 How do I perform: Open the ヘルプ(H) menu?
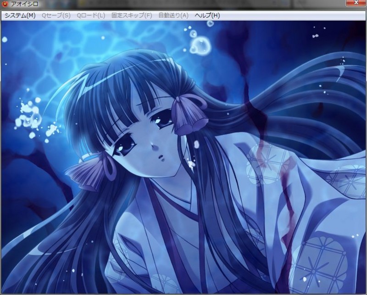[x=207, y=16]
